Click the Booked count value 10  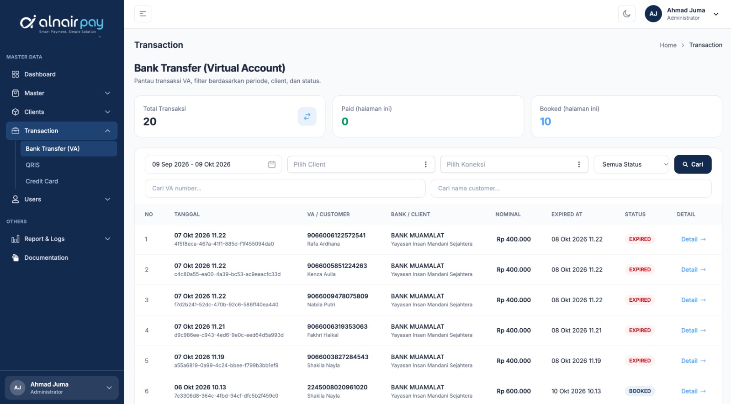tap(546, 121)
